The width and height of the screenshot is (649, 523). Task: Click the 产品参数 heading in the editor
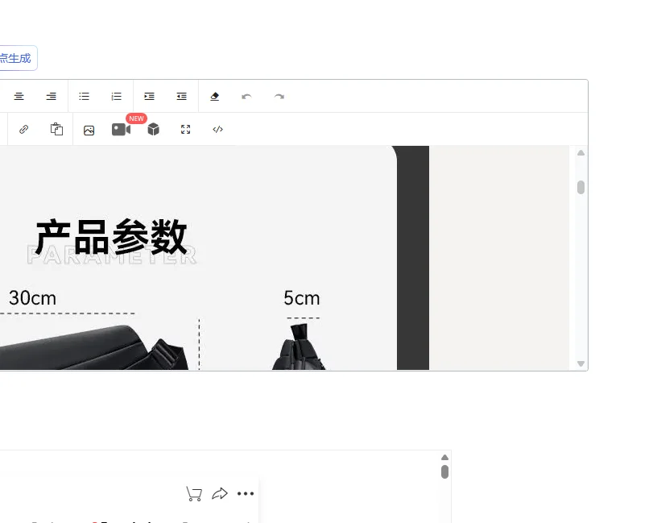[x=112, y=237]
